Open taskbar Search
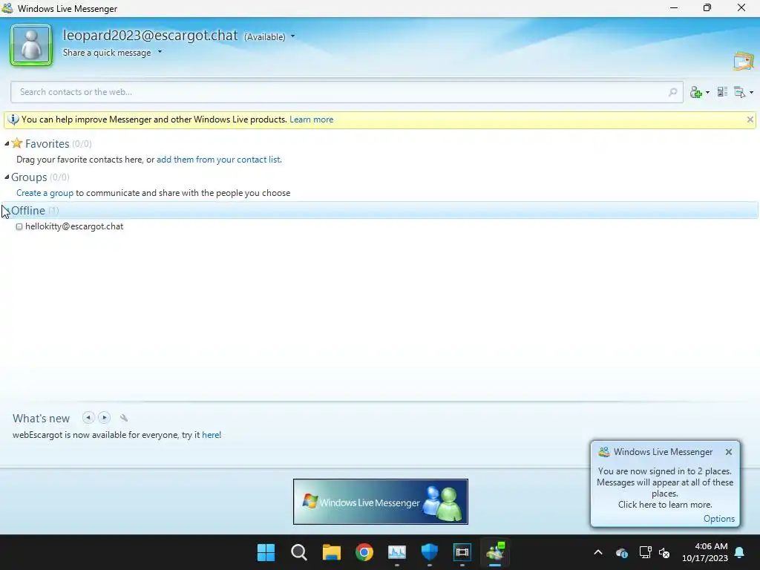Viewport: 760px width, 570px height. 299,552
